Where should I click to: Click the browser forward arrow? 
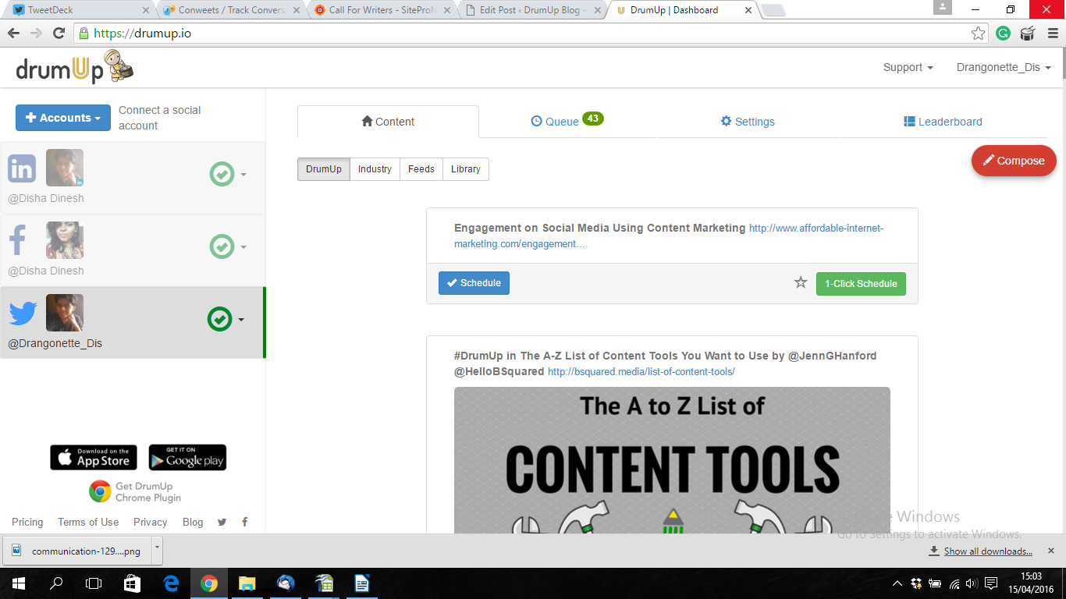[x=36, y=34]
